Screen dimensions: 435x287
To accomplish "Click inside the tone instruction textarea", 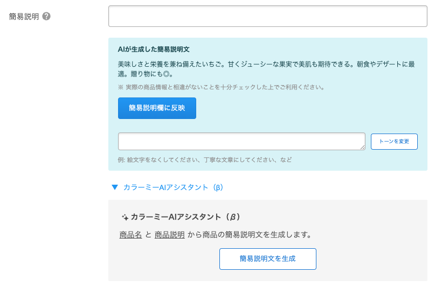I will point(241,141).
